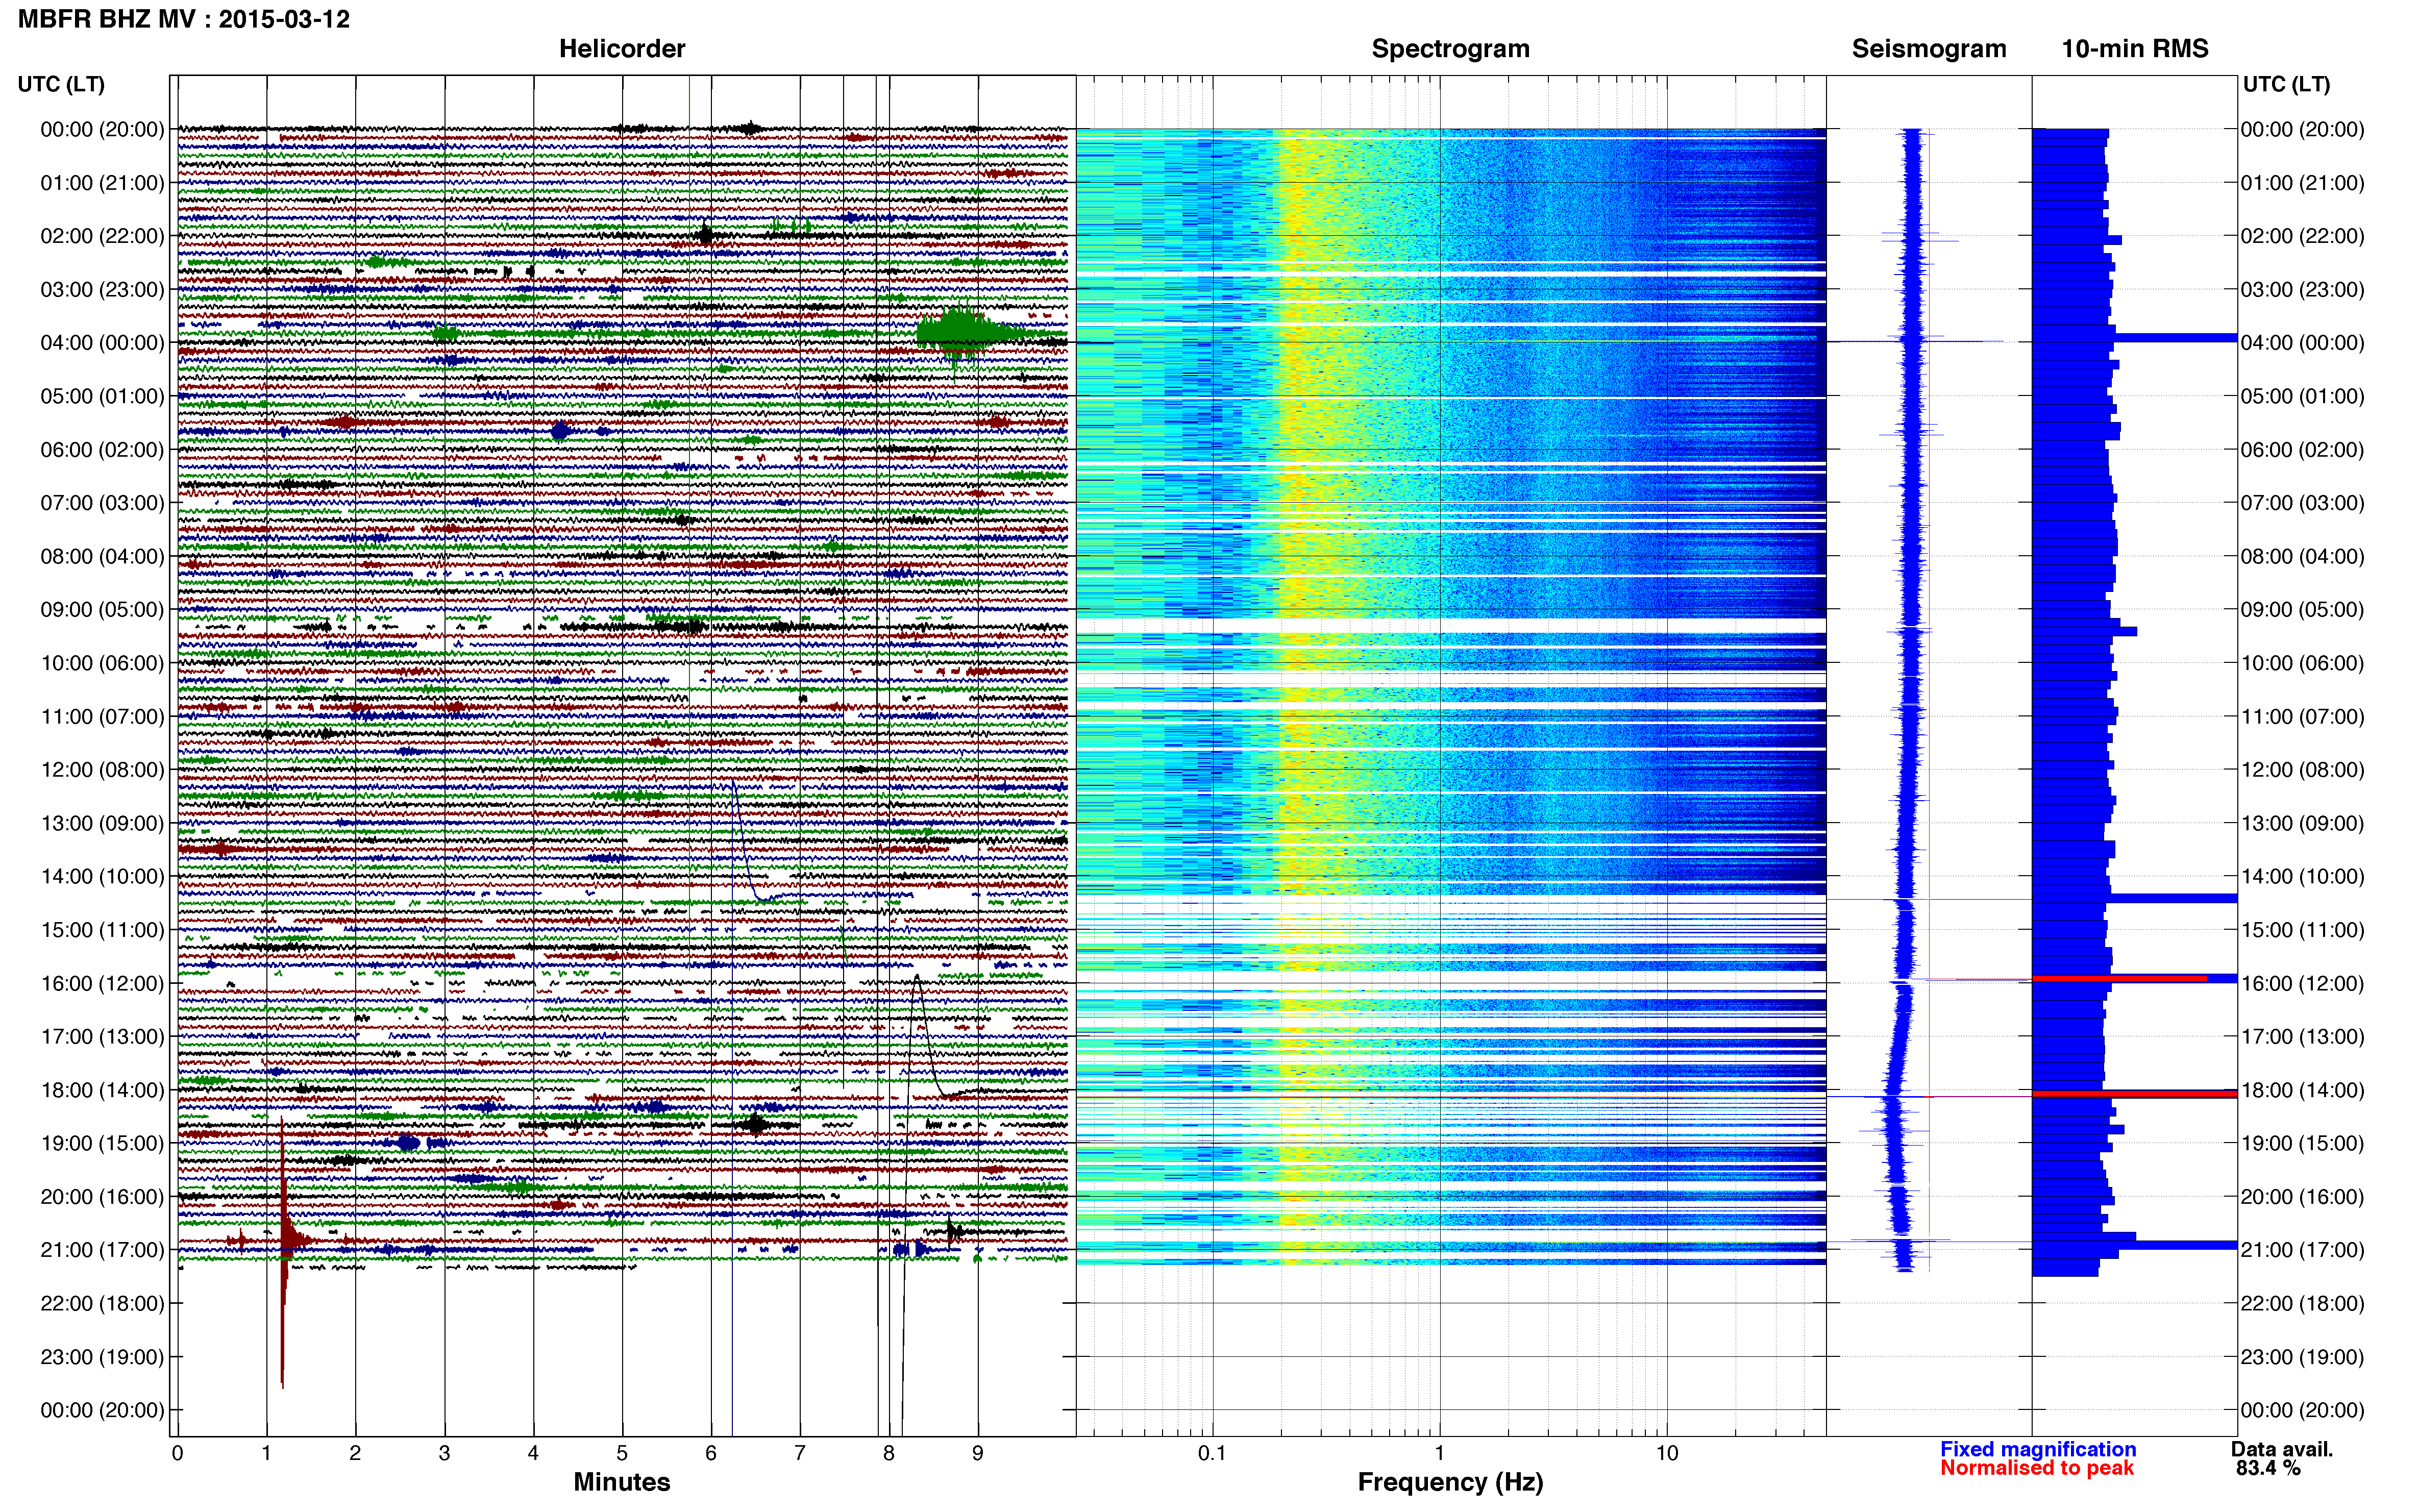
Task: Click the '0.1' frequency axis tick label
Action: pyautogui.click(x=1212, y=1453)
